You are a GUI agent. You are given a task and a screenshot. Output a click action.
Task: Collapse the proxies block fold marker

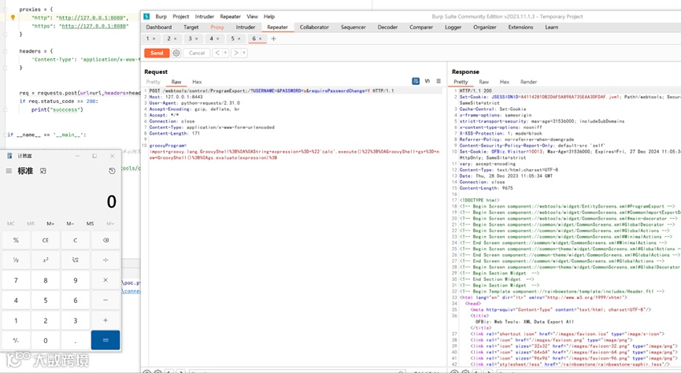[6, 9]
